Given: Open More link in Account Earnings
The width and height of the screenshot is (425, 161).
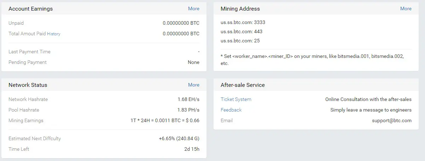Looking at the screenshot, I should (x=193, y=8).
